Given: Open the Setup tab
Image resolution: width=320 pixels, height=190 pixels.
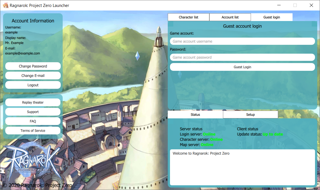Looking at the screenshot, I should 250,114.
